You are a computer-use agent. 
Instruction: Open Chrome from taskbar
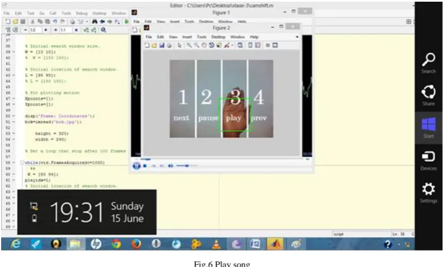click(116, 244)
